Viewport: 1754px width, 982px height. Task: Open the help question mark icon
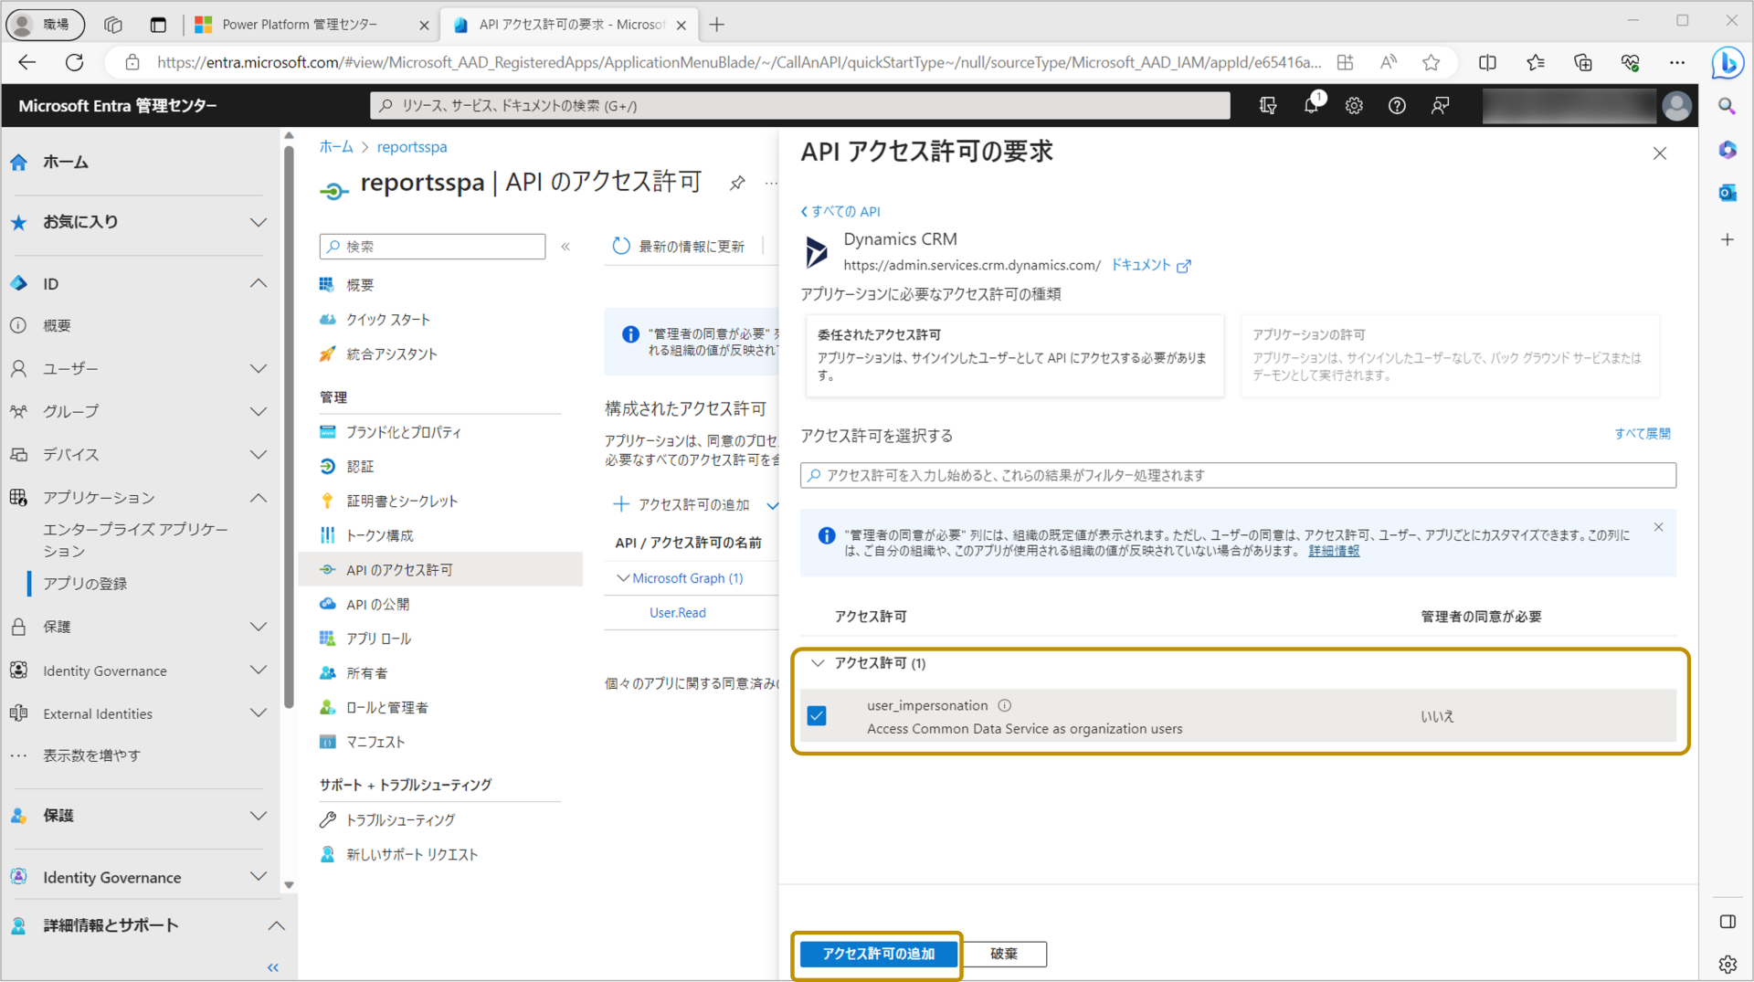click(1397, 106)
